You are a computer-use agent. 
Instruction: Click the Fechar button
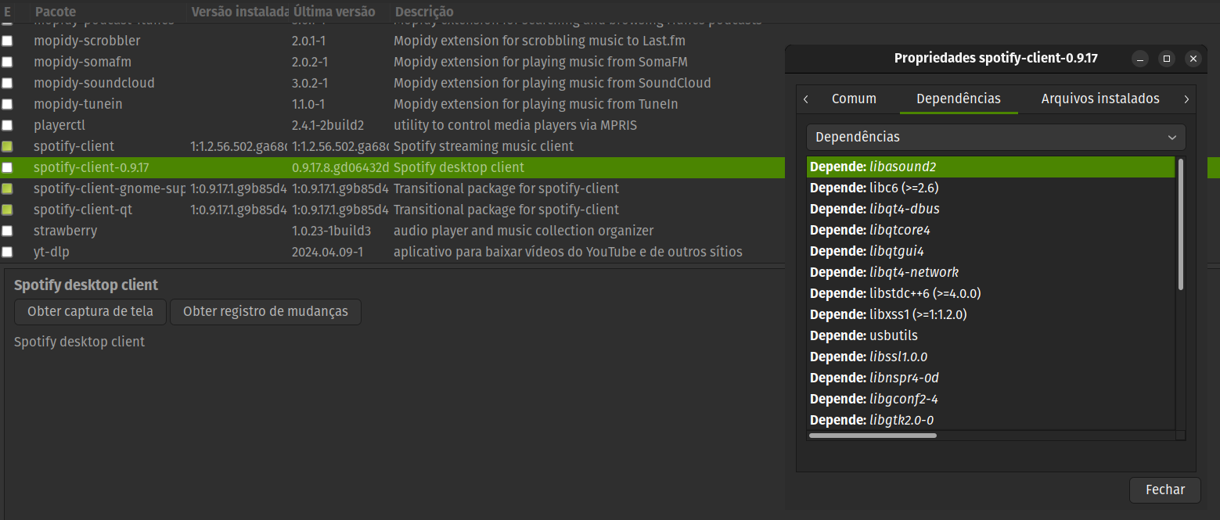click(x=1165, y=490)
